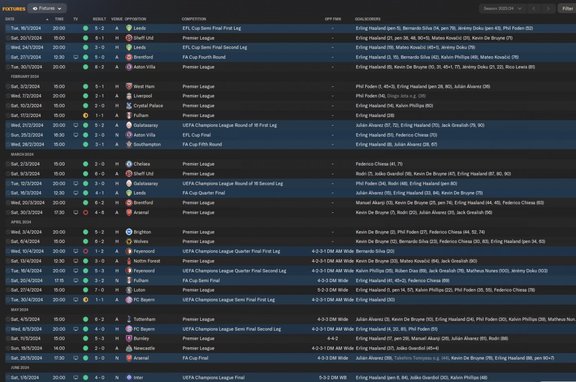576x382 pixels.
Task: Click the Wolves club badge
Action: [129, 242]
